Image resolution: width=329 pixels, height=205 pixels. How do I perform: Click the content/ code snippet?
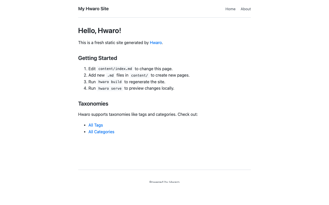click(x=140, y=75)
